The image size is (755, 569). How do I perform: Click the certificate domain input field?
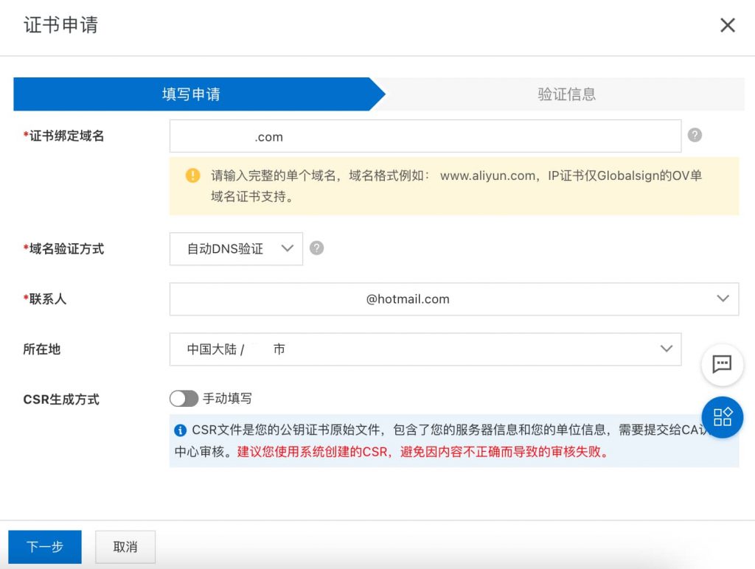pos(424,136)
